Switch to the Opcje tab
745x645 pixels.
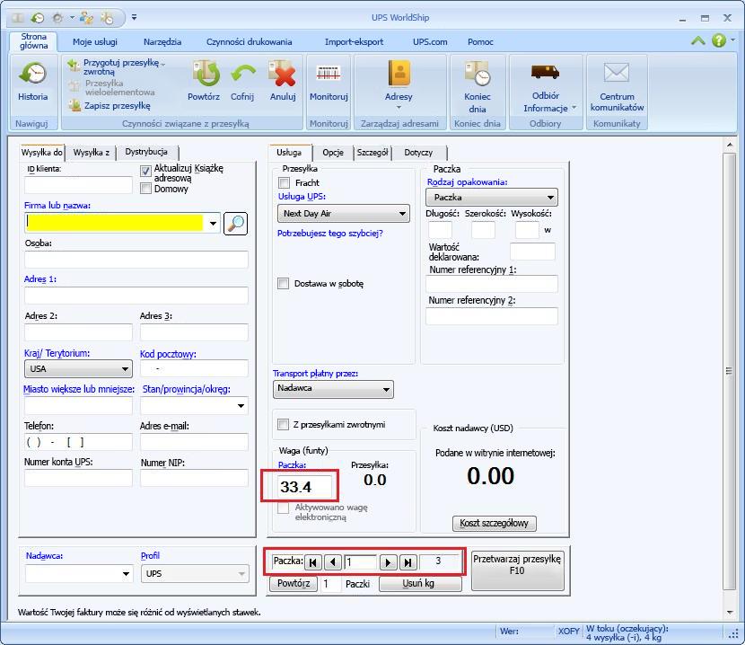pyautogui.click(x=333, y=152)
